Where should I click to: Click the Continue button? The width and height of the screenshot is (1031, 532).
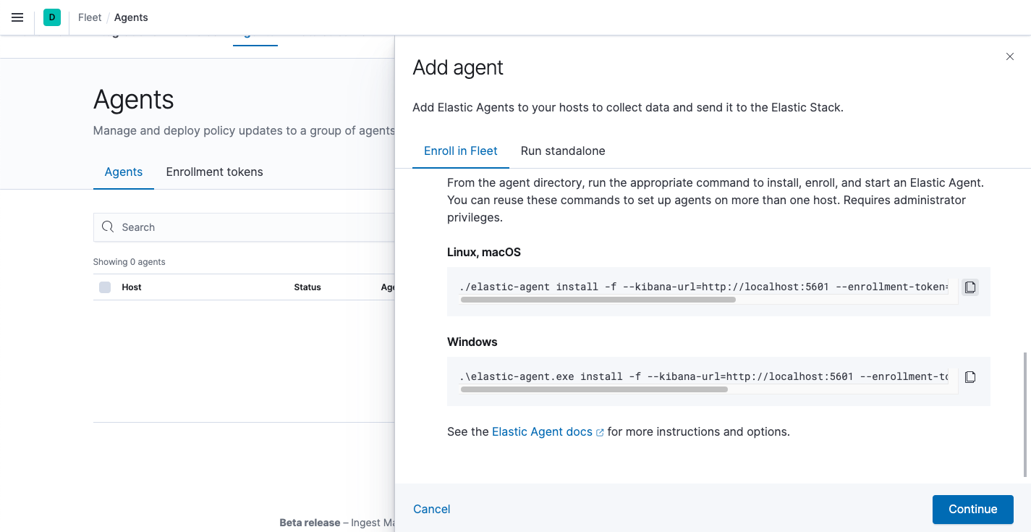(972, 509)
